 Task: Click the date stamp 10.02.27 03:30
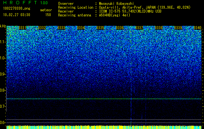17,15
